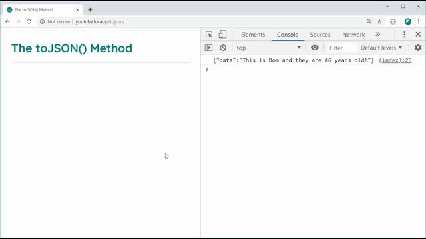This screenshot has width=426, height=239.
Task: Clear the console
Action: coord(223,48)
